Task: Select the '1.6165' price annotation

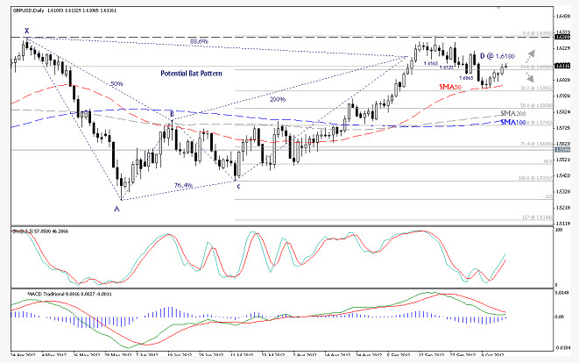Action: (431, 64)
